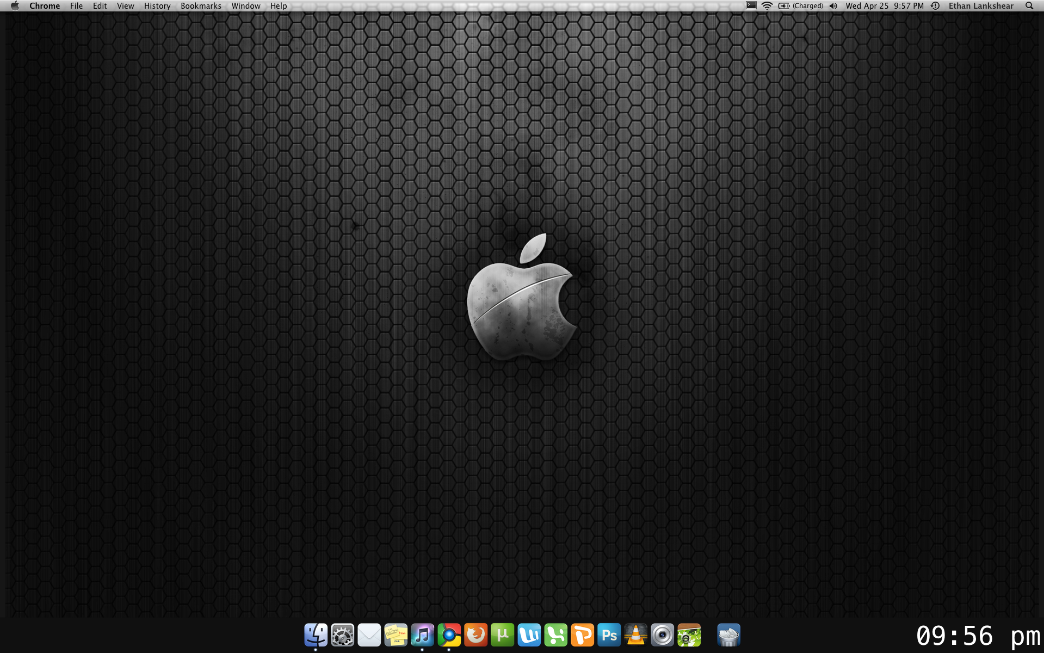Open the Help menu

point(279,6)
